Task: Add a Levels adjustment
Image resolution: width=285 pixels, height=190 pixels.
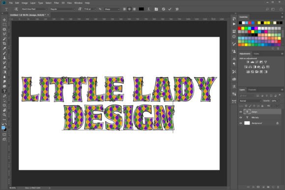Action: [x=252, y=62]
